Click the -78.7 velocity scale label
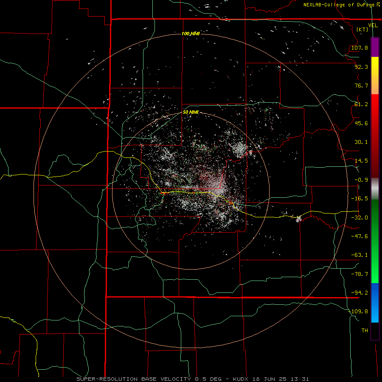 360,274
